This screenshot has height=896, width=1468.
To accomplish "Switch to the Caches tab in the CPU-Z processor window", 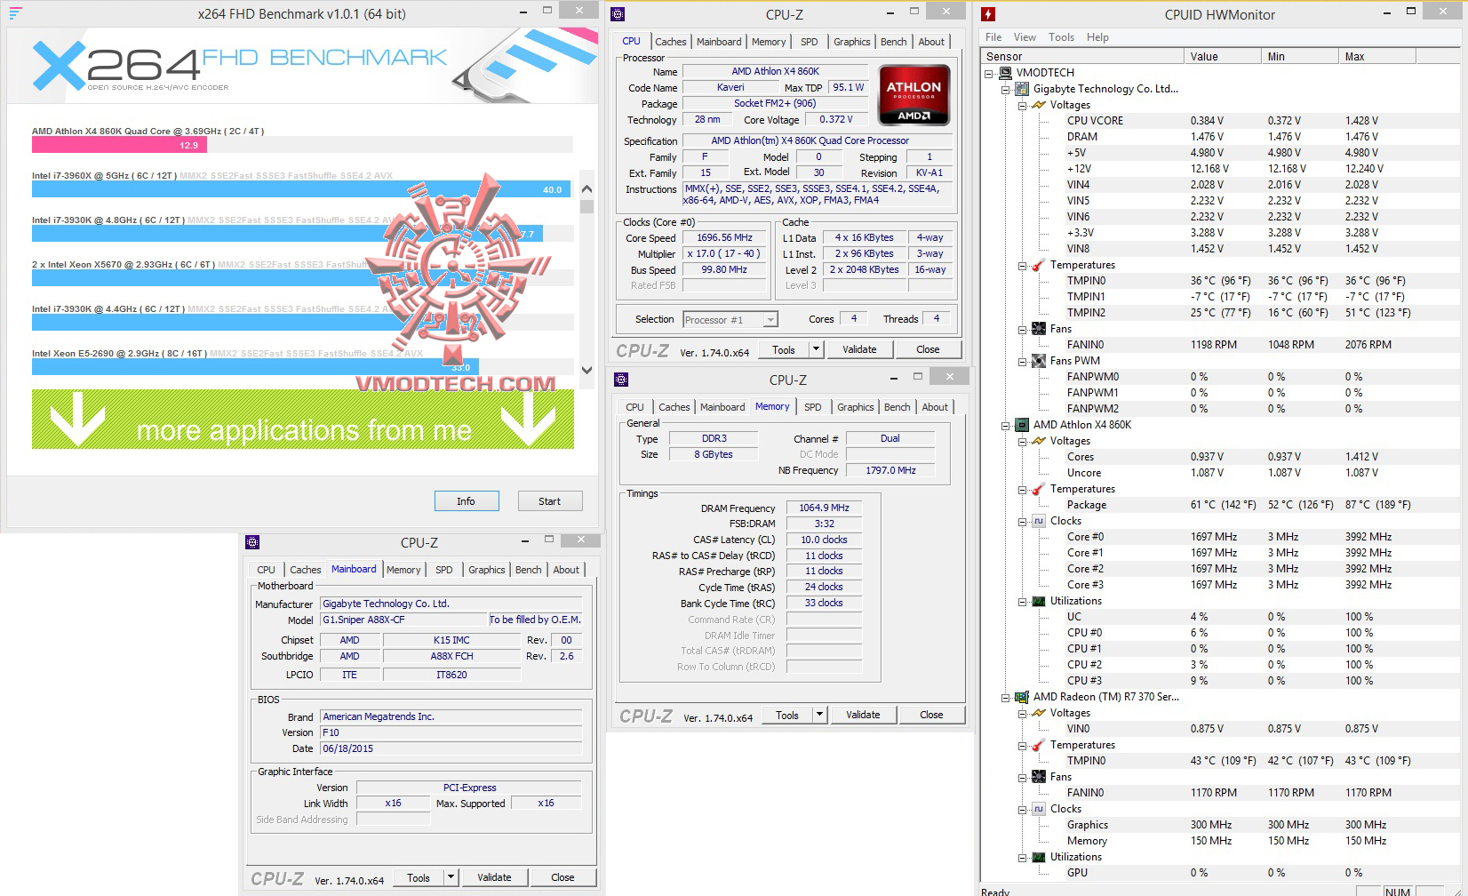I will coord(671,42).
